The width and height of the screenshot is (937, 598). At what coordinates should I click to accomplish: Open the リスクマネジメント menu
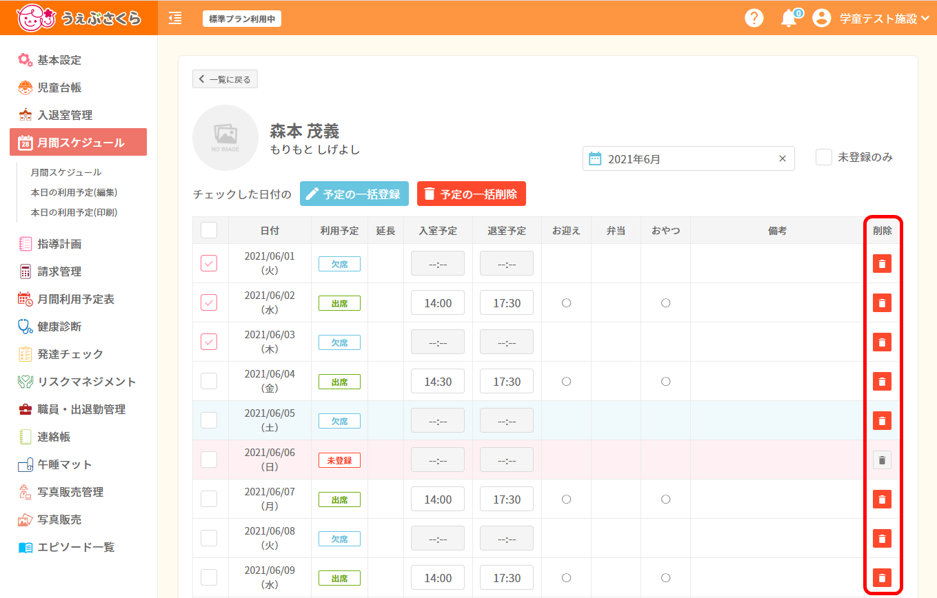(78, 382)
